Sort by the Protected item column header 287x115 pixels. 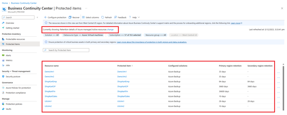pos(125,66)
